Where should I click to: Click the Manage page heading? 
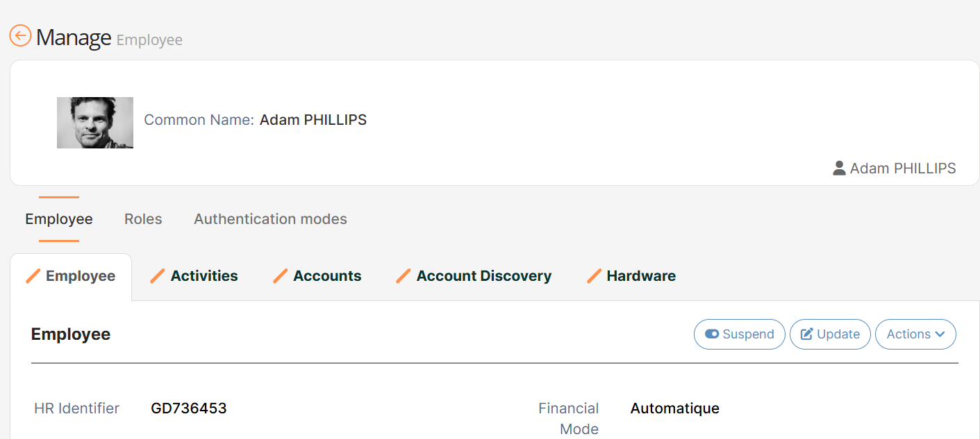pos(74,37)
